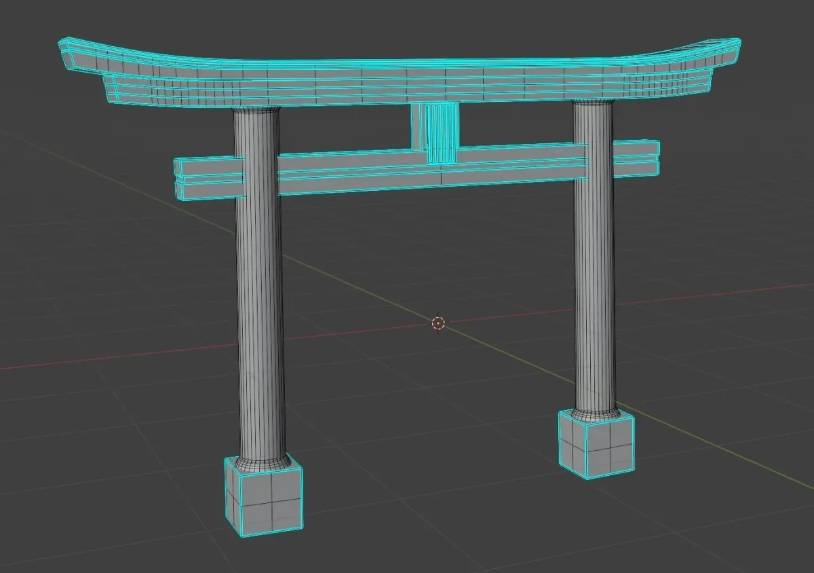Select the right cube base block

click(x=596, y=443)
